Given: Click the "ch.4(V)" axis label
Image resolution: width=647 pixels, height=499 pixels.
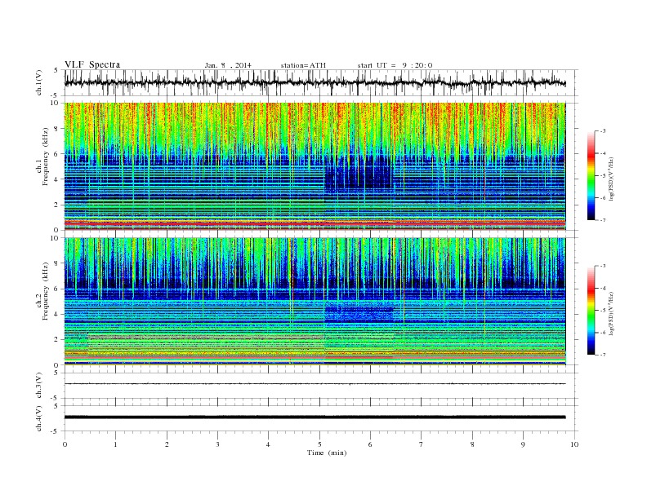Looking at the screenshot, I should click(x=39, y=418).
